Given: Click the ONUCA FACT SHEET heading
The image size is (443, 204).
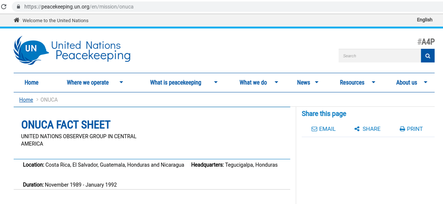Looking at the screenshot, I should [66, 125].
